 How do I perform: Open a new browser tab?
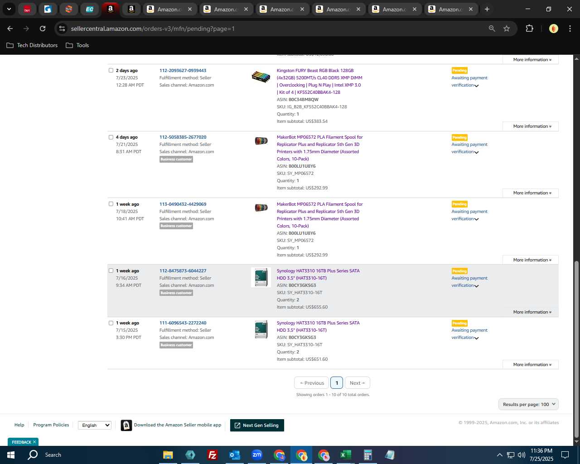(487, 9)
